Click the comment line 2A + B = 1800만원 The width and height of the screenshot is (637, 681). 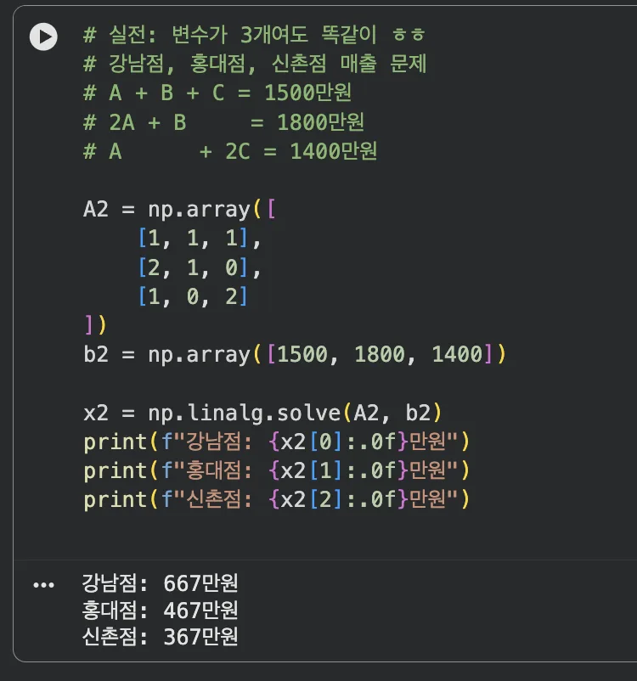tap(223, 122)
